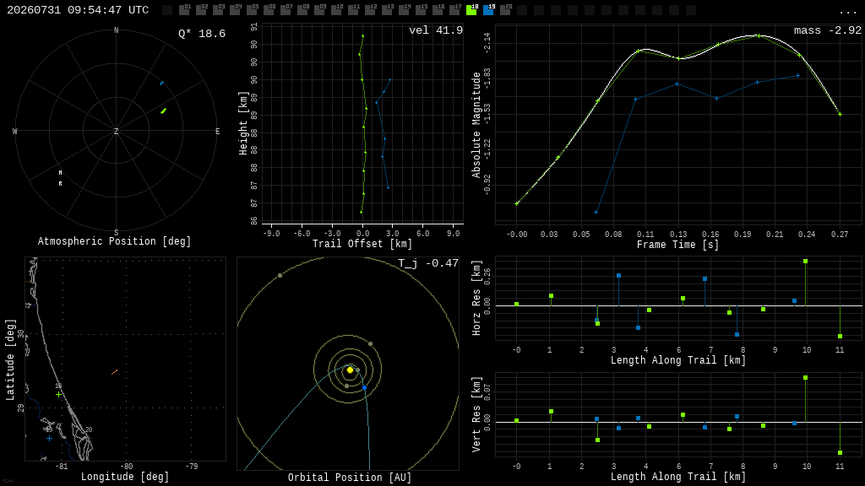
Task: Click the green meteor streak on polar plot
Action: [x=163, y=111]
